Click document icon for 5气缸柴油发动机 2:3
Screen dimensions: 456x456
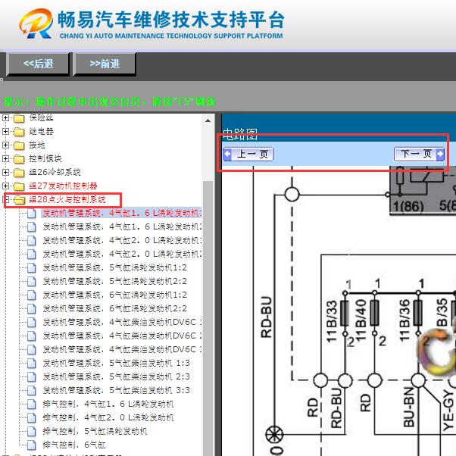pos(31,377)
